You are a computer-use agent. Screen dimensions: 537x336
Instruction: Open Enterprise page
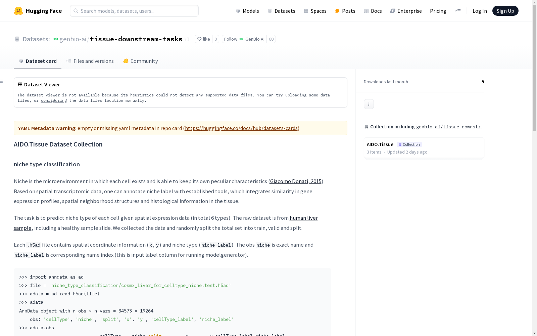(x=406, y=11)
